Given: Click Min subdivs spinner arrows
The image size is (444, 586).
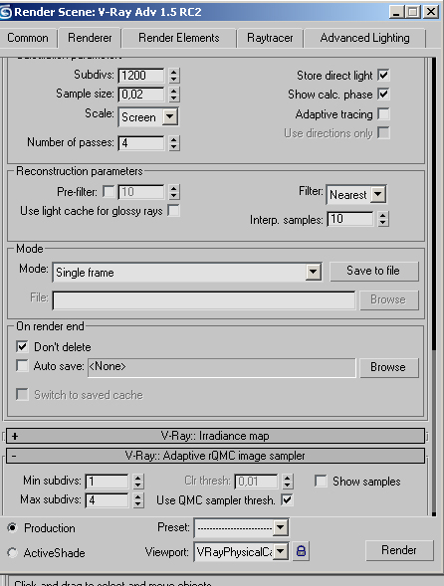Looking at the screenshot, I should tap(137, 482).
